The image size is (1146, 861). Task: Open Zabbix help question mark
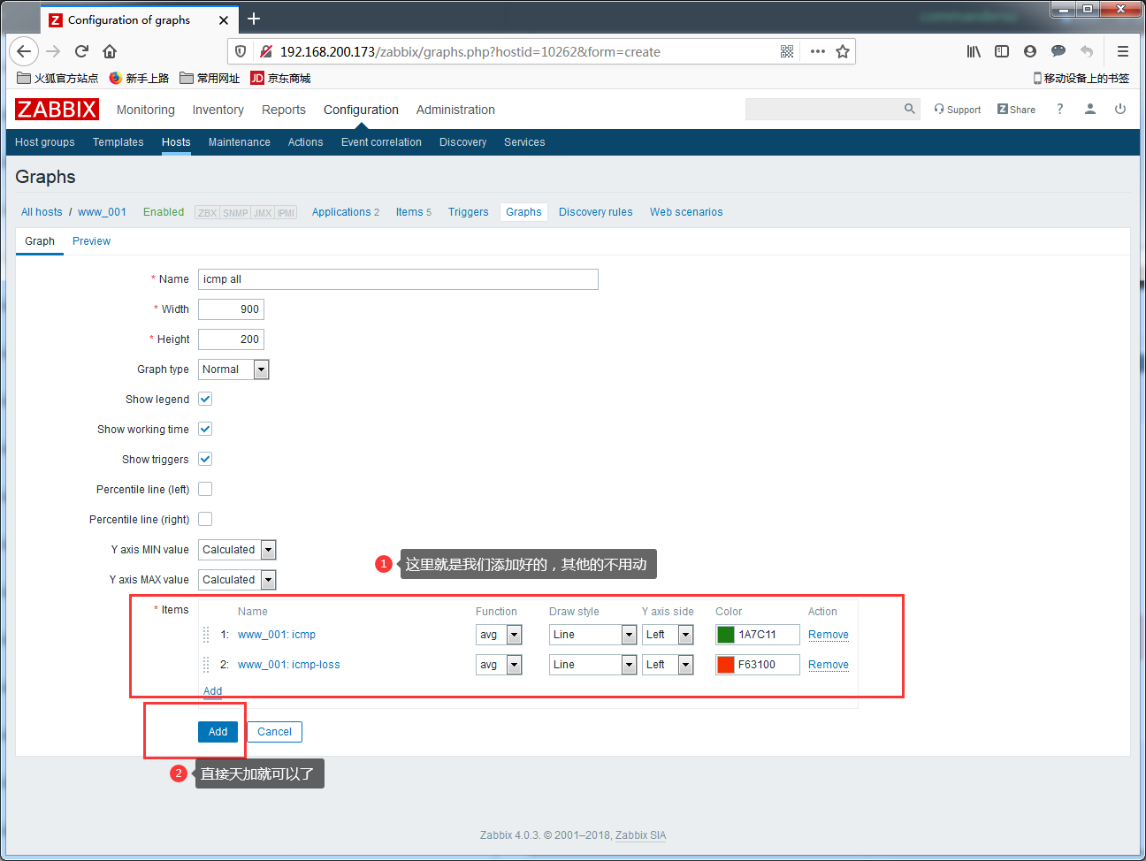tap(1059, 109)
